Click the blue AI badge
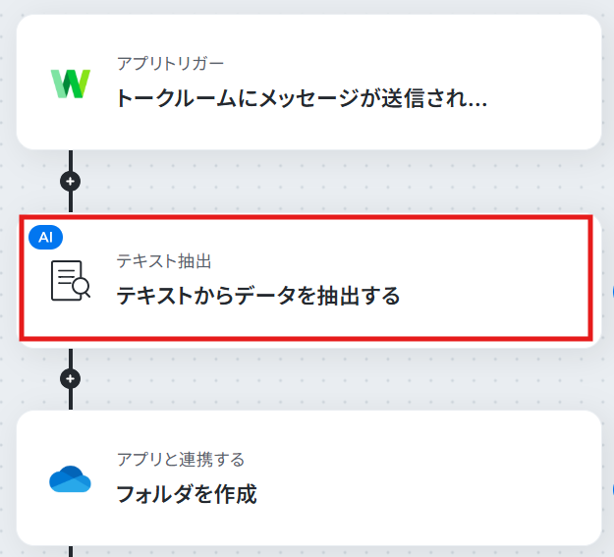614x557 pixels. [x=46, y=238]
